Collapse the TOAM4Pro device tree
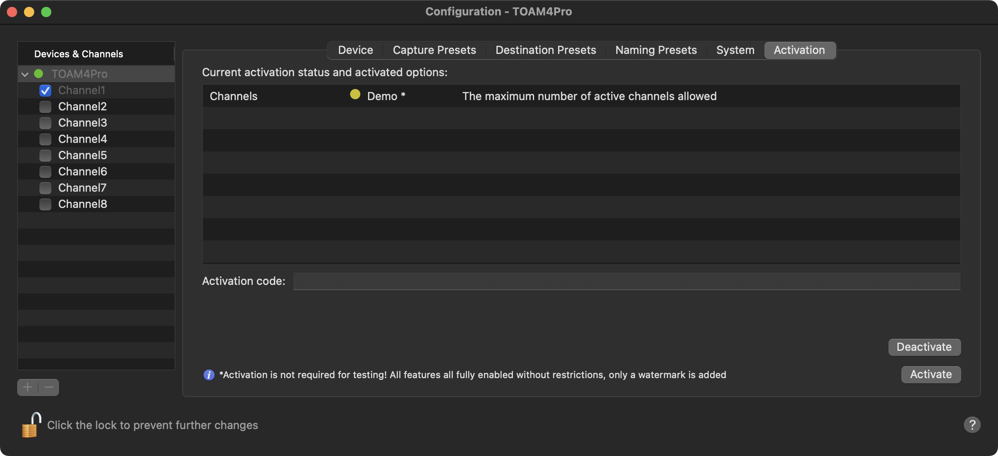Screen dimensions: 998x456 coord(25,74)
